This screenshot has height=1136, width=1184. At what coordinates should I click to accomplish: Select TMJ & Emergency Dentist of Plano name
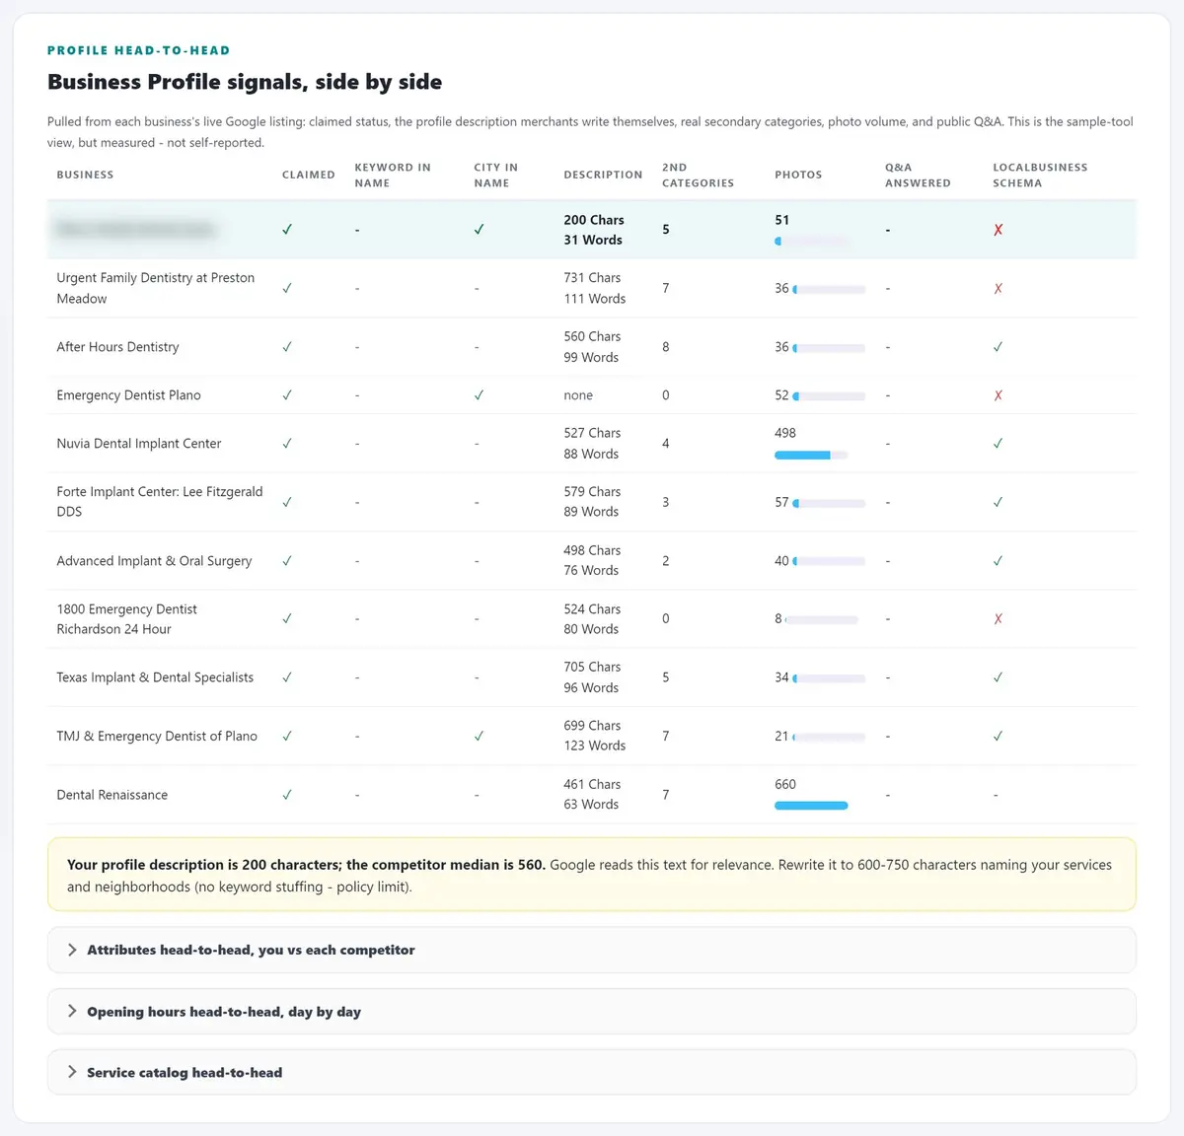click(x=157, y=737)
